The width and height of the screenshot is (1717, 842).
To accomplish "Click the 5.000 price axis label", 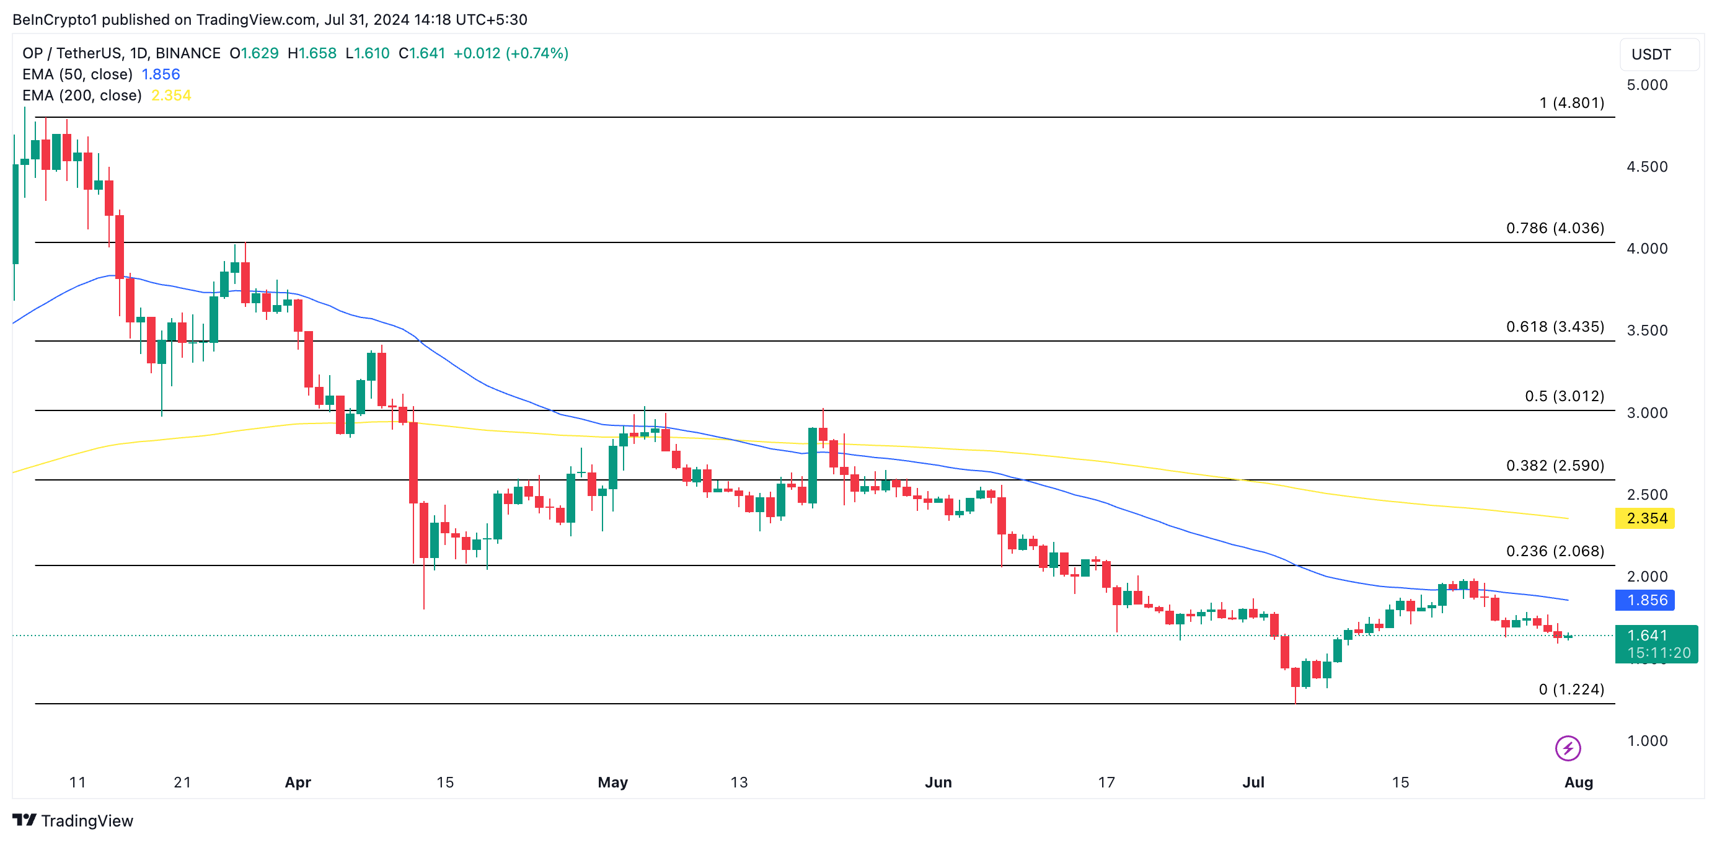I will 1646,85.
